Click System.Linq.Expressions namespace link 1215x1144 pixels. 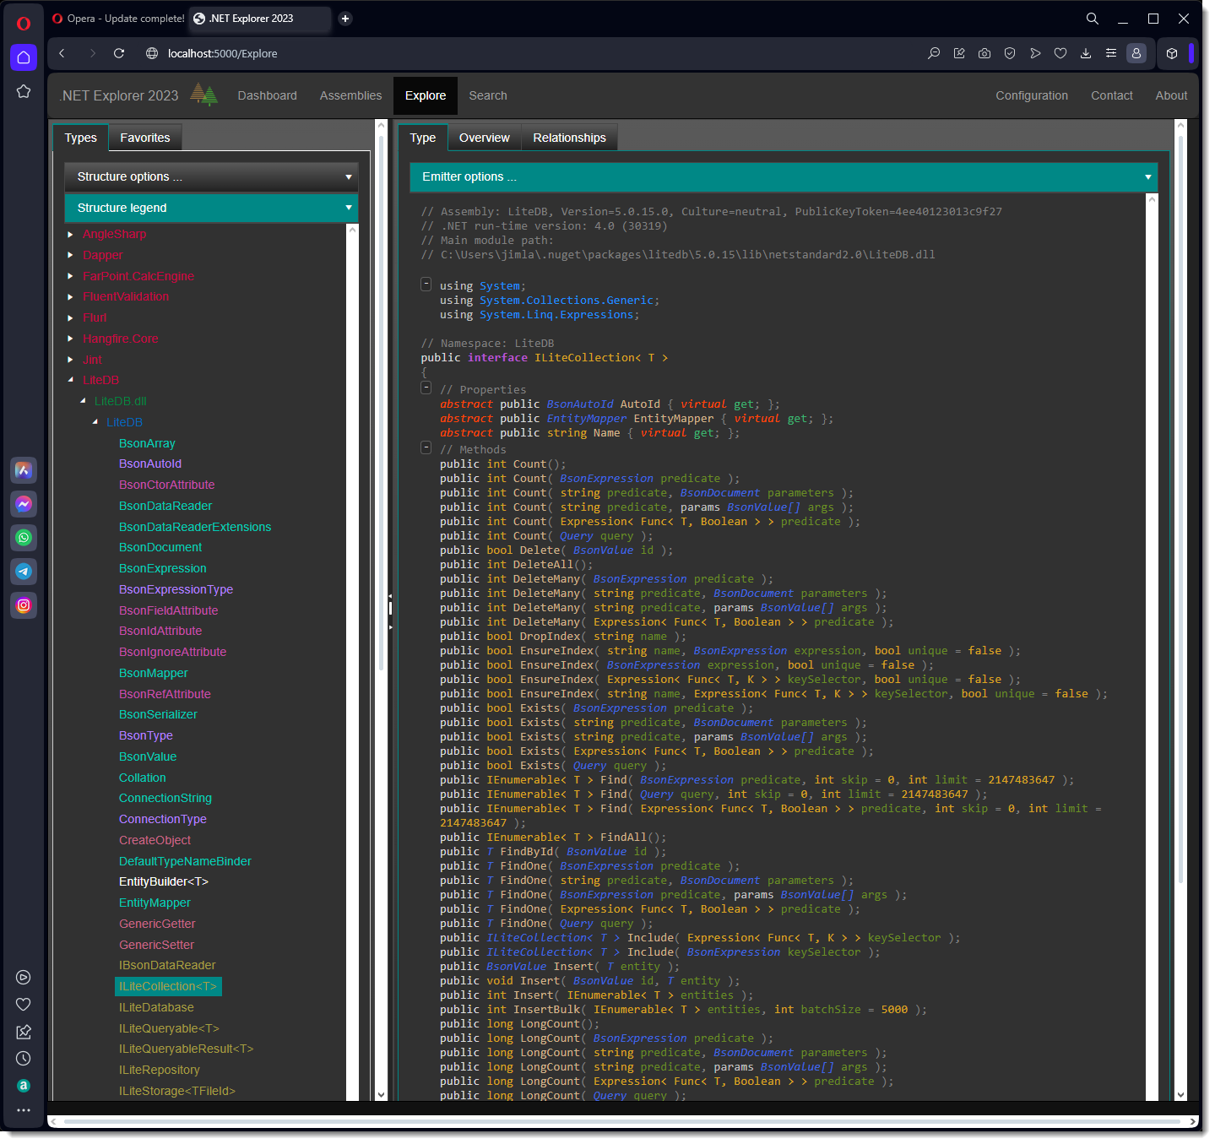(556, 315)
